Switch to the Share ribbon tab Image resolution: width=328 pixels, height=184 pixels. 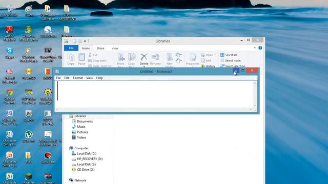click(100, 48)
